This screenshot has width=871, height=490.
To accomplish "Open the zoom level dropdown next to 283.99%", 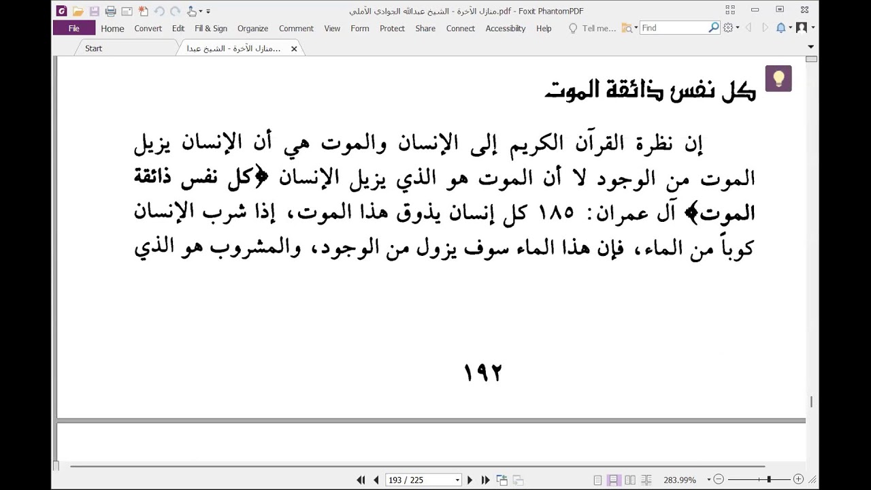I will click(x=709, y=480).
